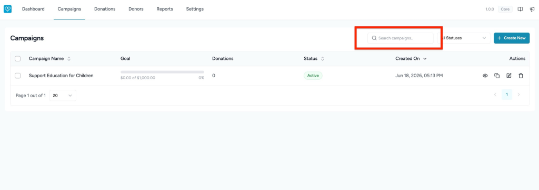This screenshot has width=539, height=190.
Task: Click the Campaigns page heading
Action: (x=27, y=38)
